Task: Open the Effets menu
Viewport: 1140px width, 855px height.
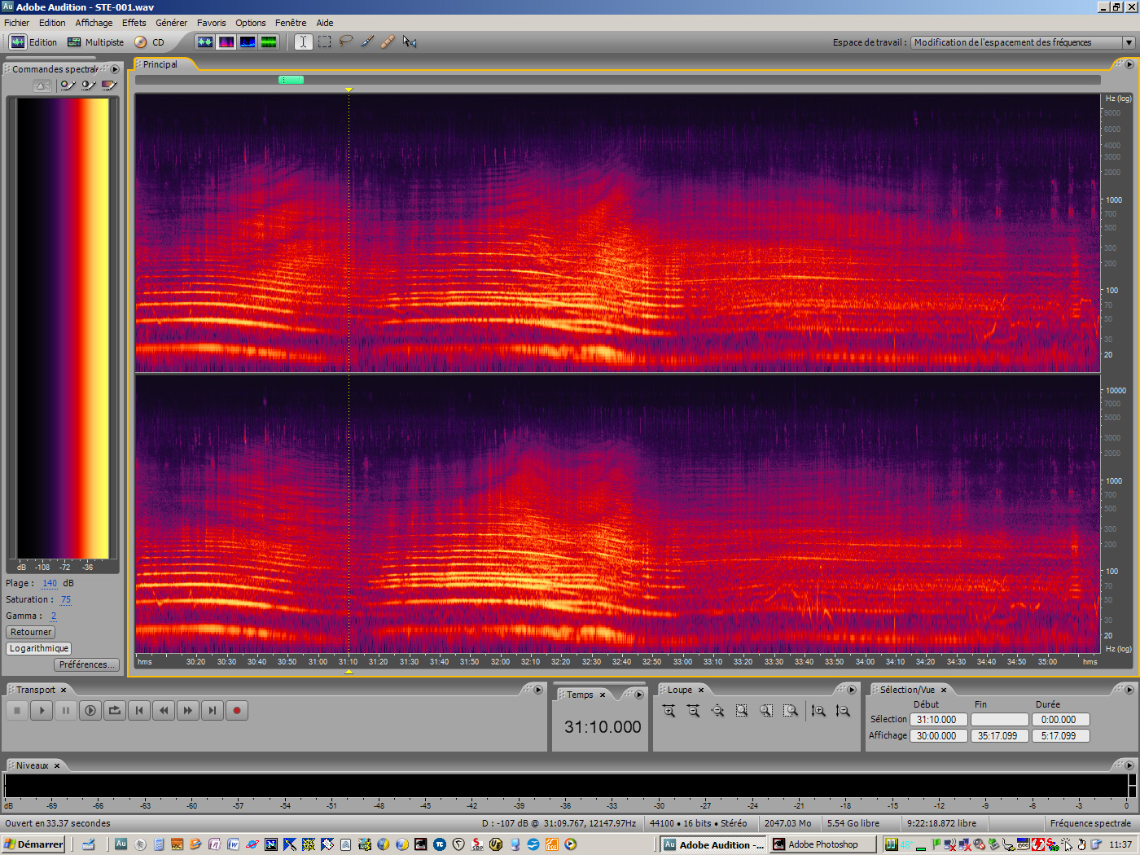Action: click(134, 23)
